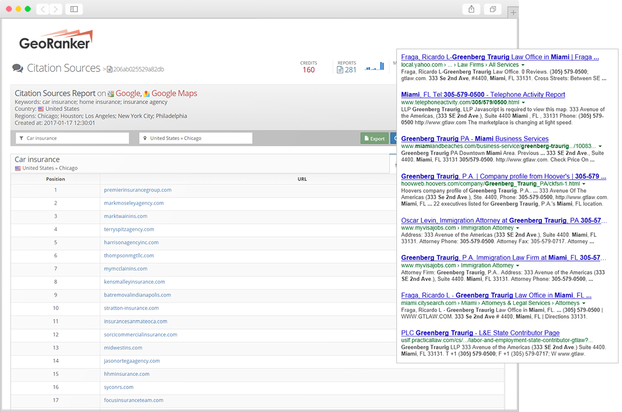Viewport: 622px width, 412px height.
Task: Open 'Miami, FL Tel:305-579-0500 - Telephone Activity Report' result
Action: coord(483,94)
